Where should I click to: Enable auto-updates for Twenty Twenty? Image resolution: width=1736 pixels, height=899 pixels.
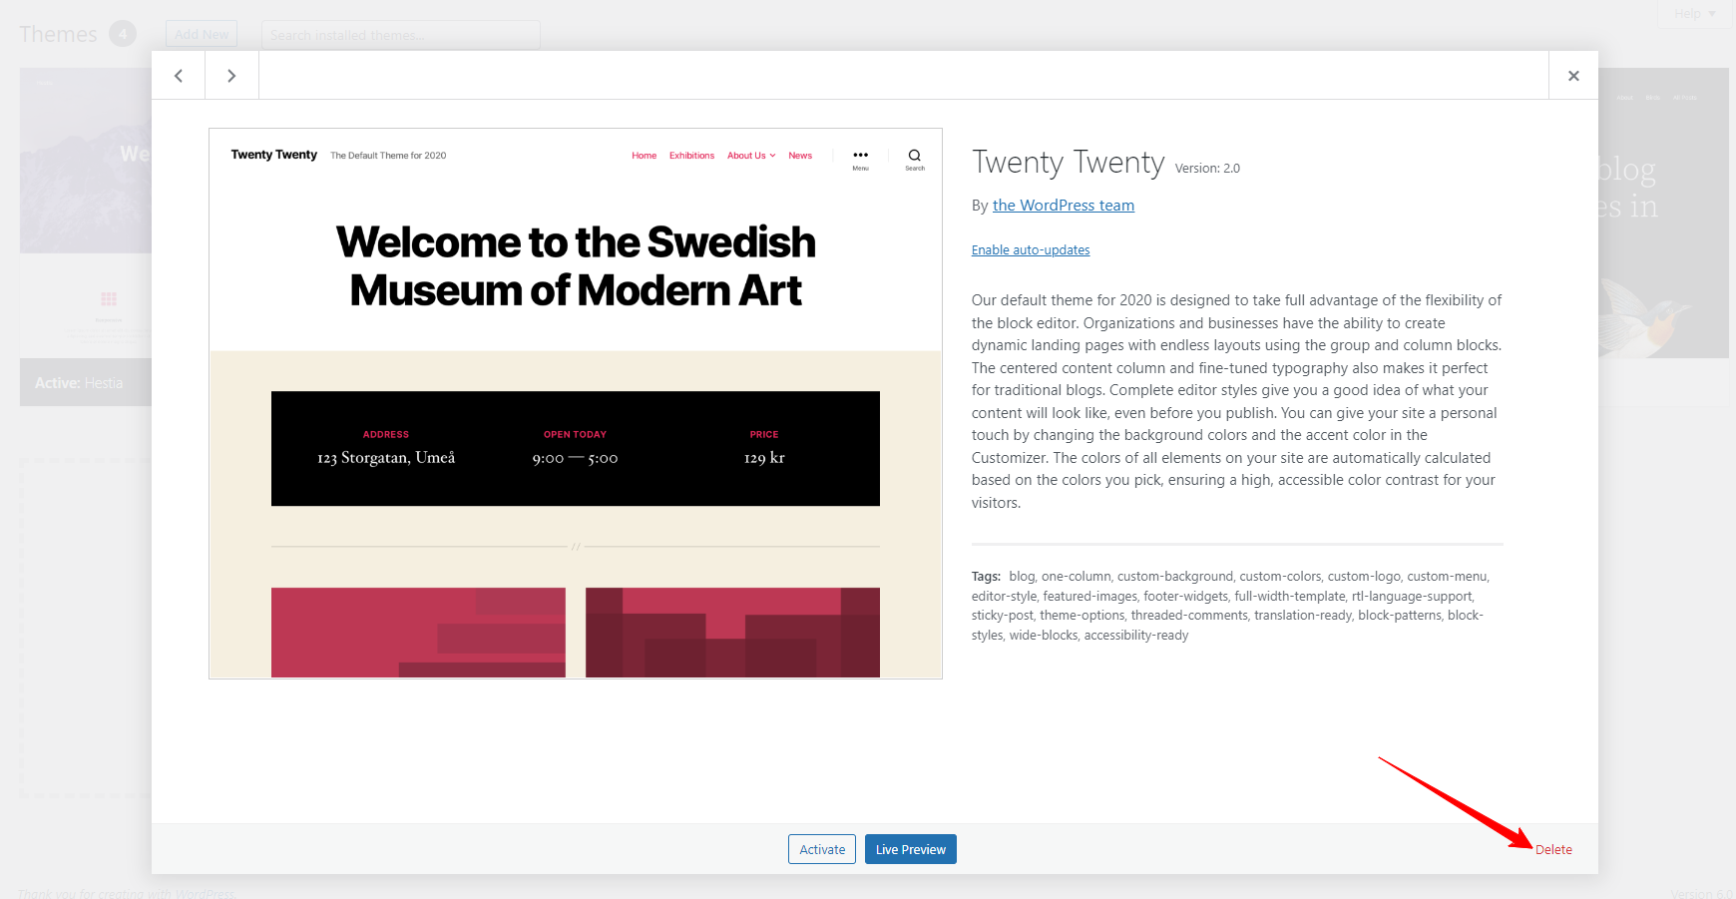coord(1031,250)
